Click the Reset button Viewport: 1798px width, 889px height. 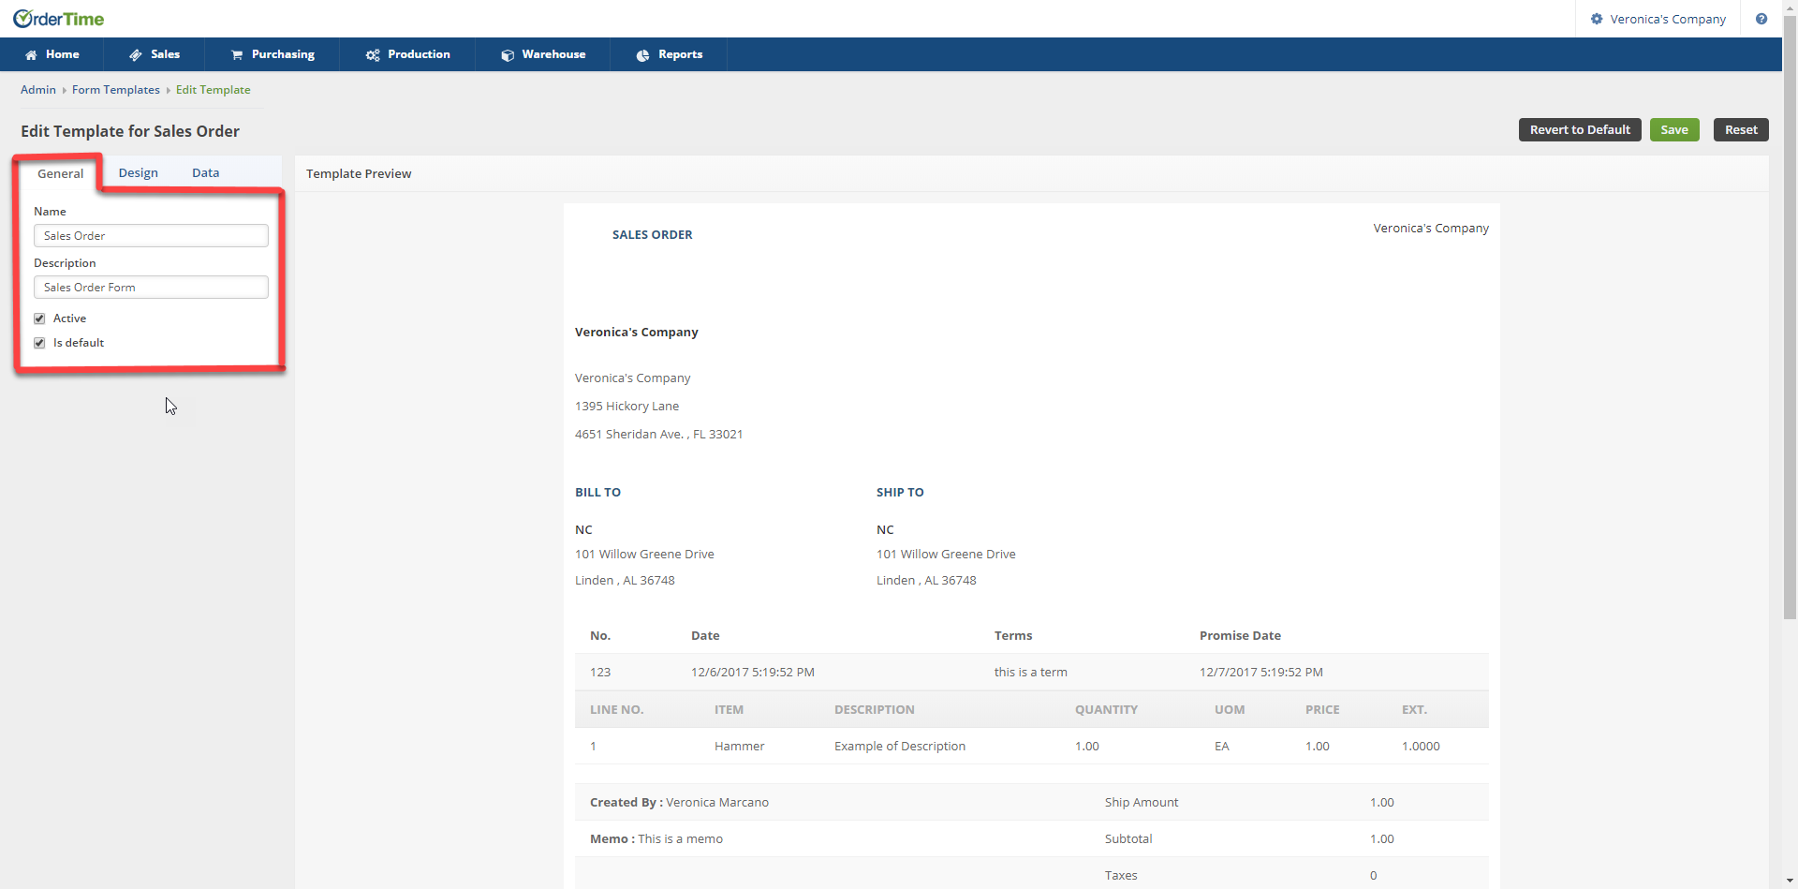[1741, 130]
